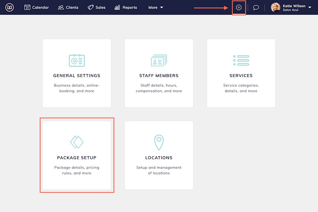Open the Package Setup card

(77, 155)
